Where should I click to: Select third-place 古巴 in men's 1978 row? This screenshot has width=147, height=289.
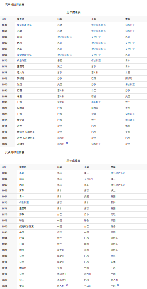[x=128, y=73]
